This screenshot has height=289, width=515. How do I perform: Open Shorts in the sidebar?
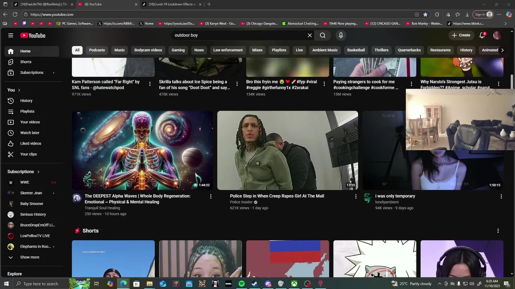point(32,62)
